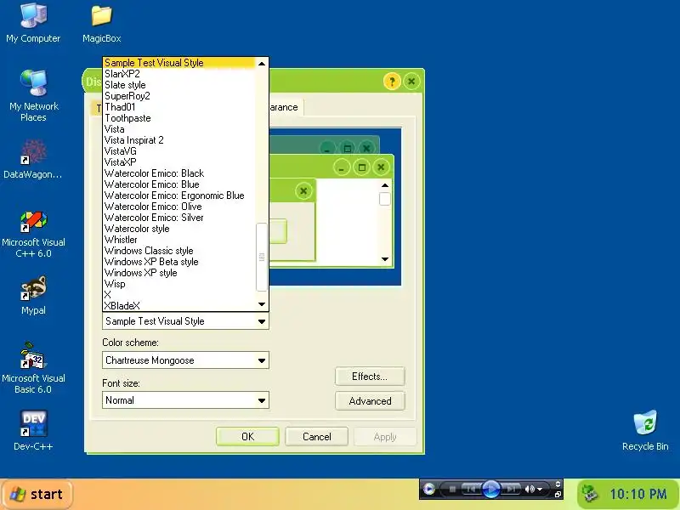Click the Effects... button
Screen dimensions: 680x510
[370, 377]
